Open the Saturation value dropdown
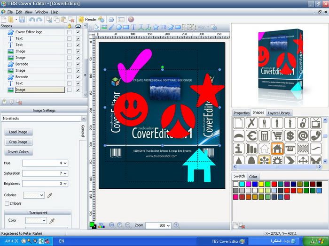 (65, 173)
